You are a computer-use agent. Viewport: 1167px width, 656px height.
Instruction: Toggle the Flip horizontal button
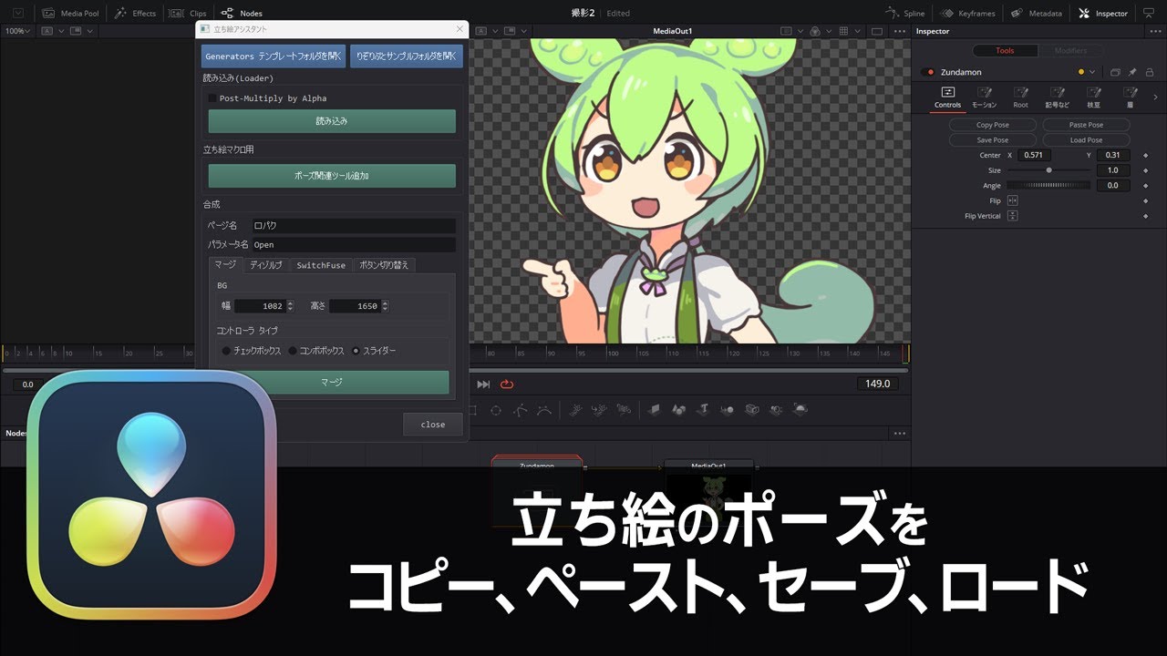[1012, 200]
